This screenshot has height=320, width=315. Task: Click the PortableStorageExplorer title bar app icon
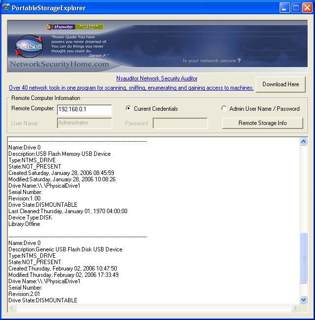click(6, 7)
